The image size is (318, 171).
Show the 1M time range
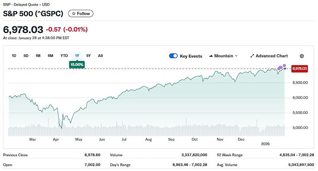click(x=38, y=56)
